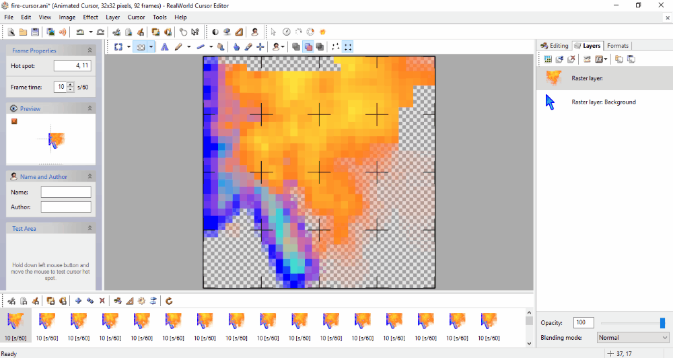Click the flame icon in the top toolbar
Image resolution: width=673 pixels, height=358 pixels.
[x=323, y=32]
